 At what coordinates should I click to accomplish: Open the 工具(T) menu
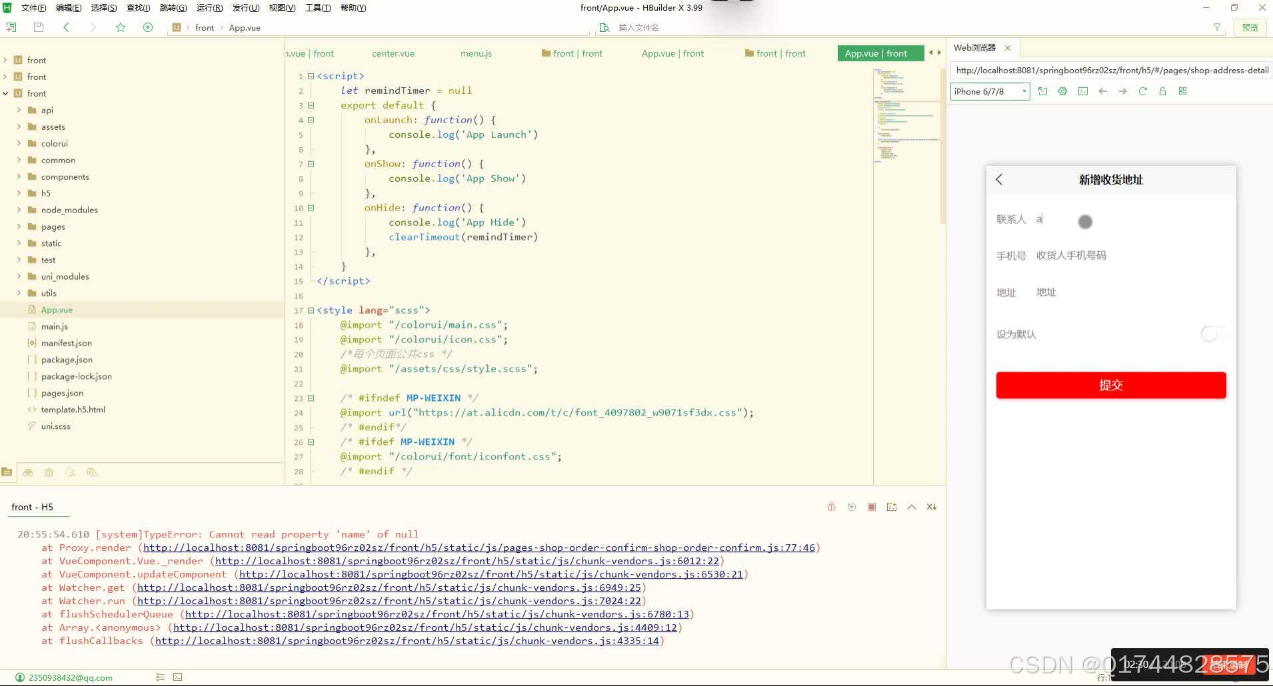click(x=318, y=8)
